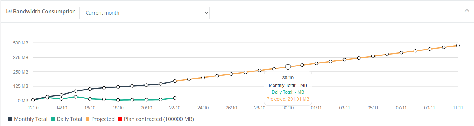The height and width of the screenshot is (126, 474).
Task: Toggle Projected legend series
Action: [103, 119]
